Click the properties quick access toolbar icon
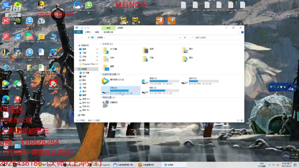 pyautogui.click(x=81, y=28)
